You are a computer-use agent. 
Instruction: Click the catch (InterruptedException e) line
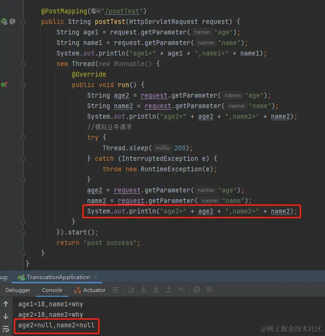pos(152,158)
